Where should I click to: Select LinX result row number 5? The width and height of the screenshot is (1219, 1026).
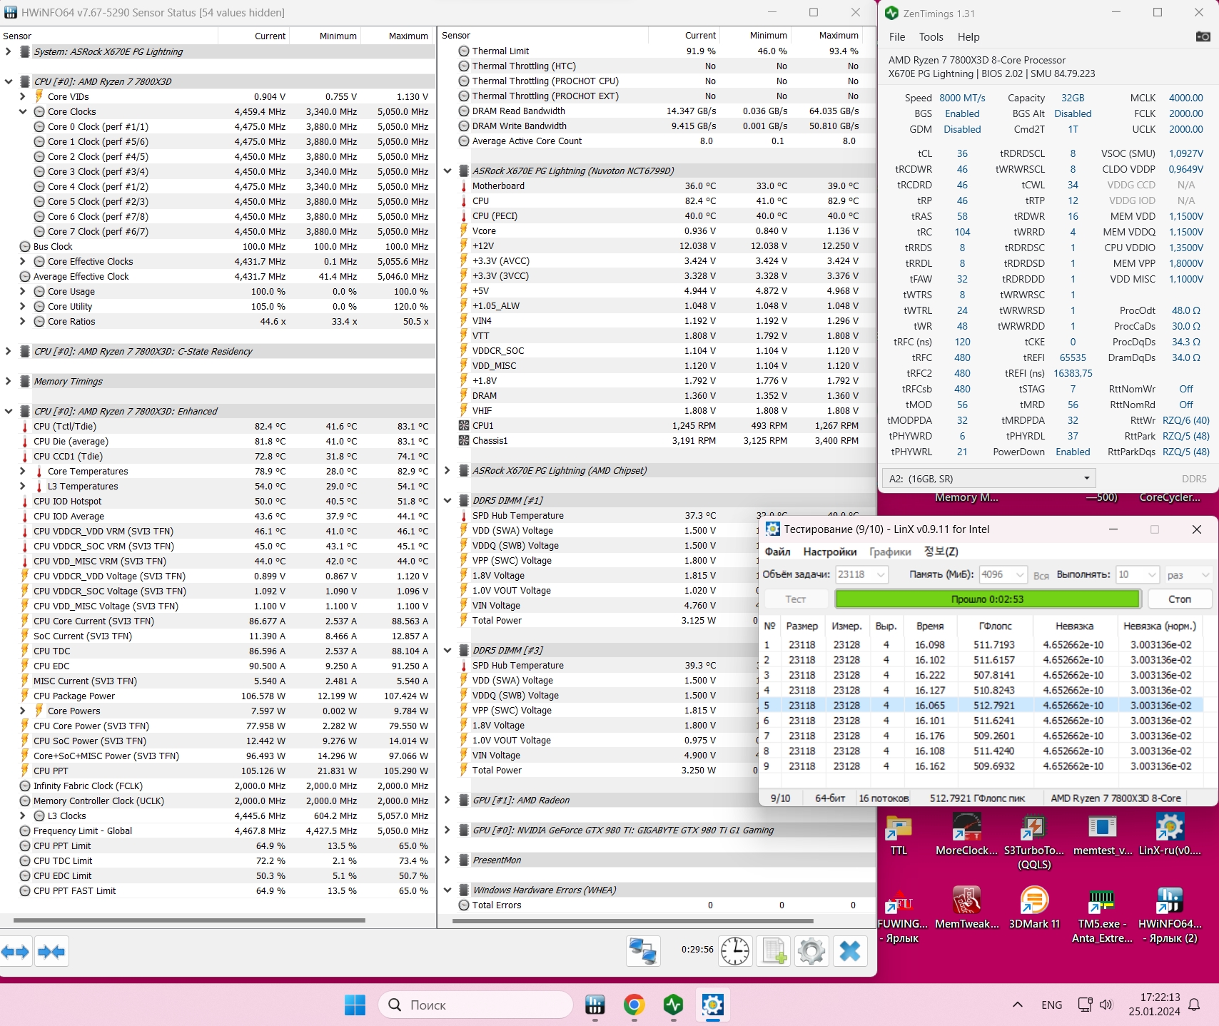pyautogui.click(x=982, y=705)
